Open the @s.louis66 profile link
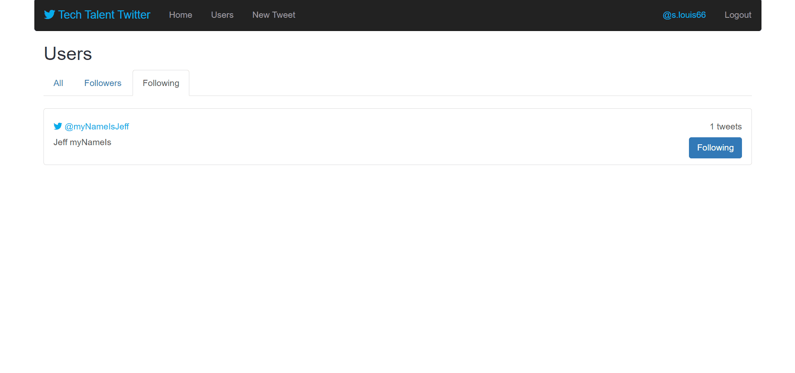 point(684,15)
